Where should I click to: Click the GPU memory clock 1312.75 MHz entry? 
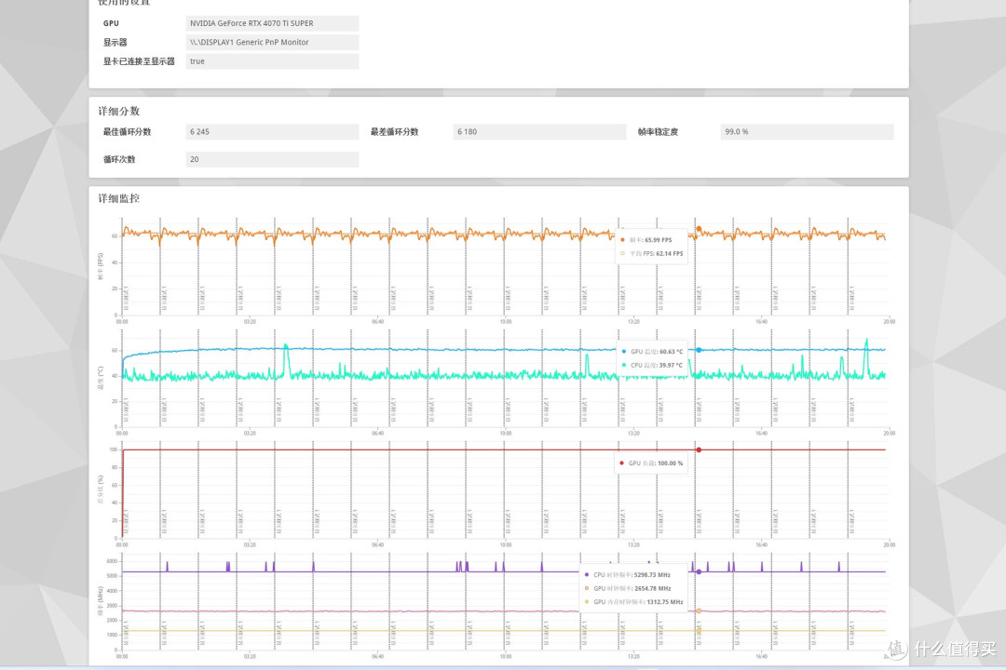(x=634, y=601)
